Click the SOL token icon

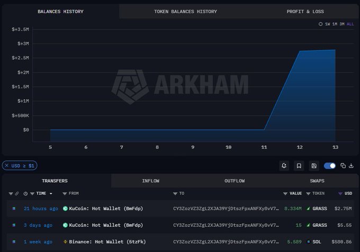(x=308, y=241)
